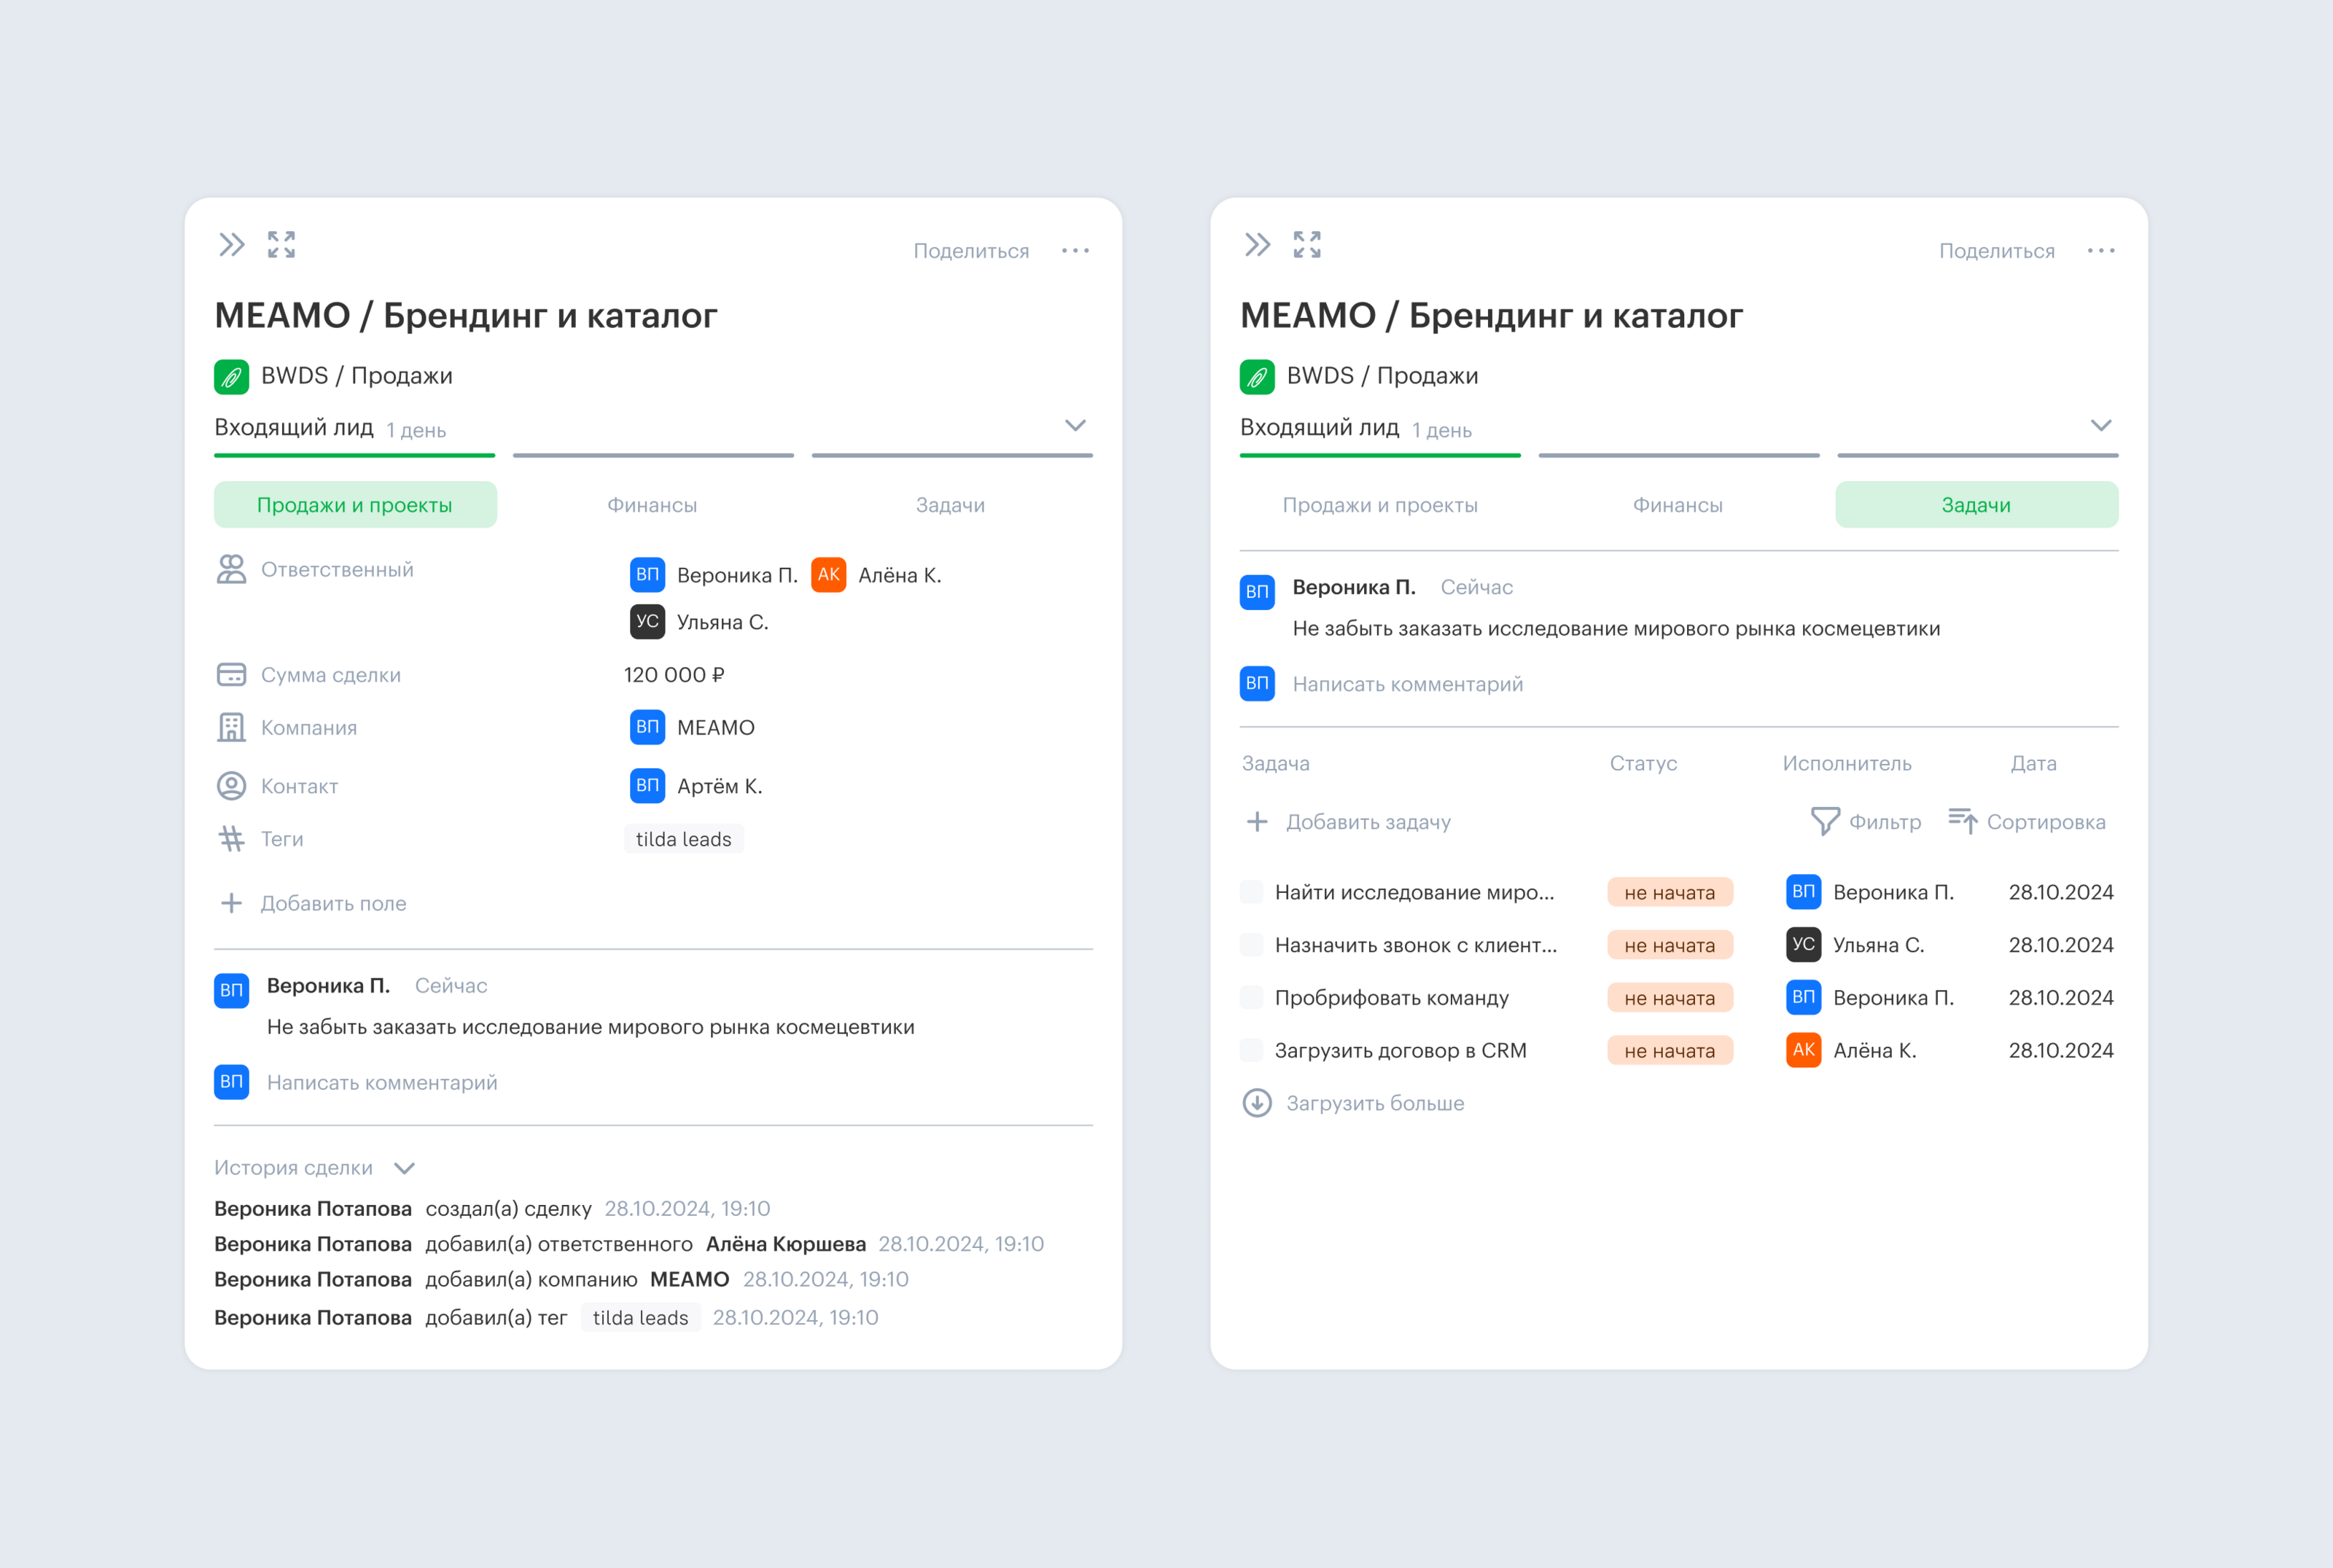Viewport: 2333px width, 1568px height.
Task: Open three-dots menu in left card
Action: point(1075,251)
